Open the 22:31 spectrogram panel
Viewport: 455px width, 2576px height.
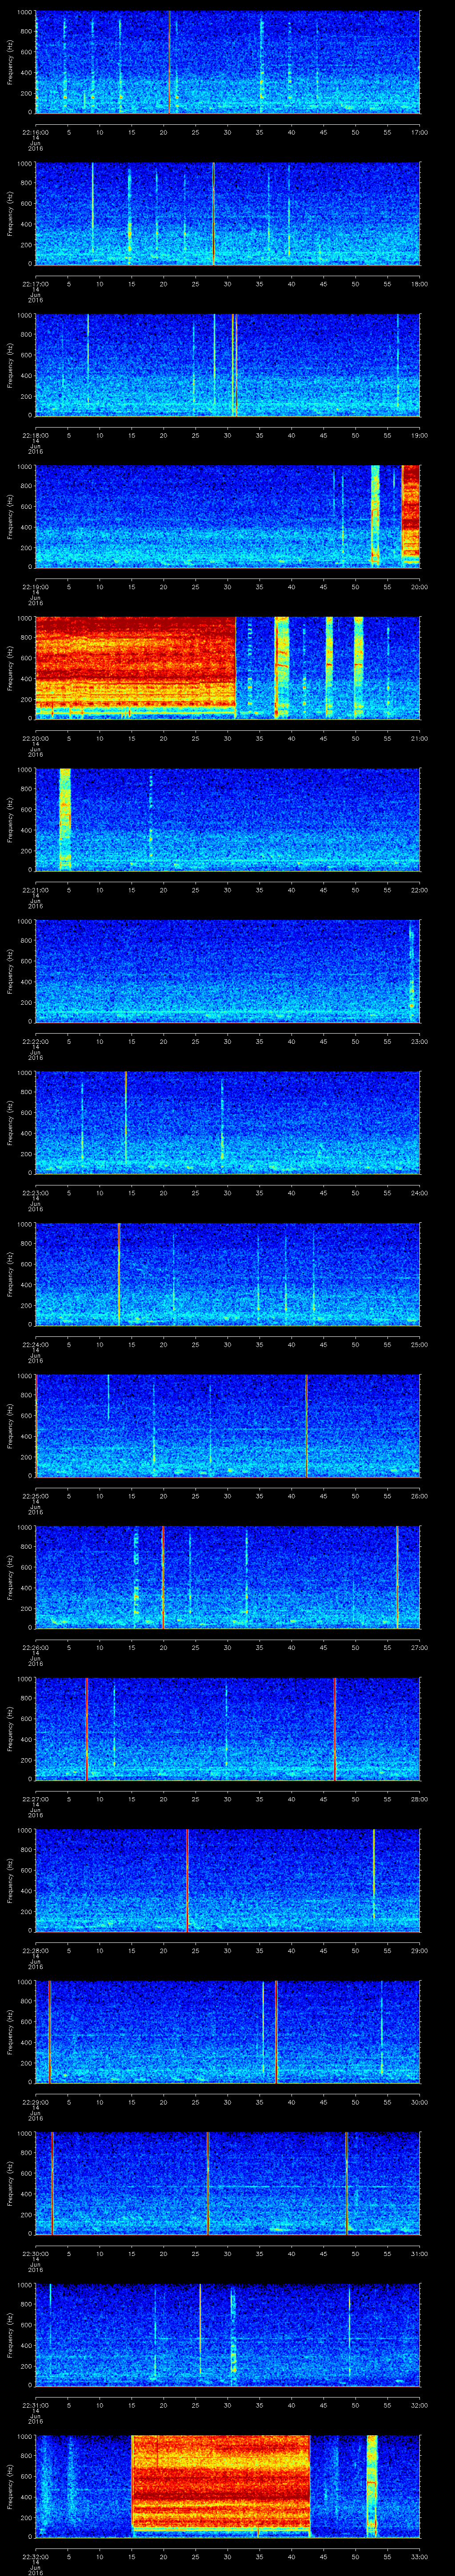227,2334
